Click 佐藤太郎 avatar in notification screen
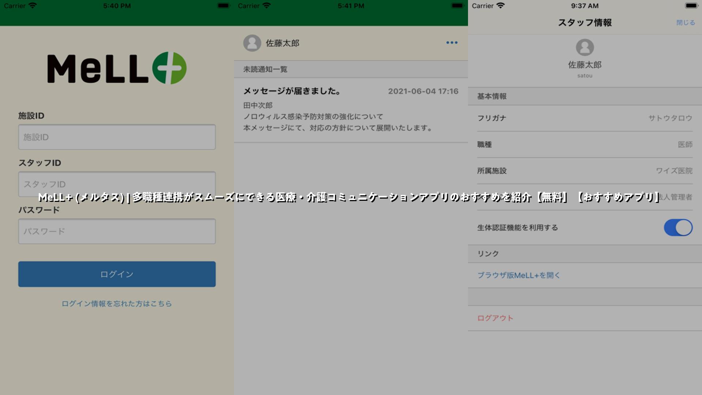This screenshot has width=702, height=395. [x=252, y=43]
